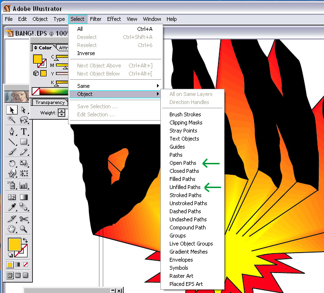Select the Gradient tool

24,198
